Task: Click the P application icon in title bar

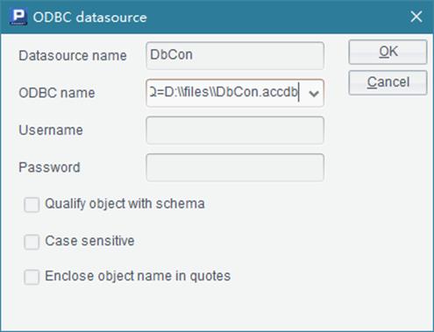Action: tap(18, 17)
